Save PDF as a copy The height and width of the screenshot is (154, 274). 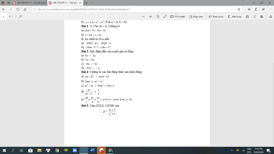click(262, 16)
